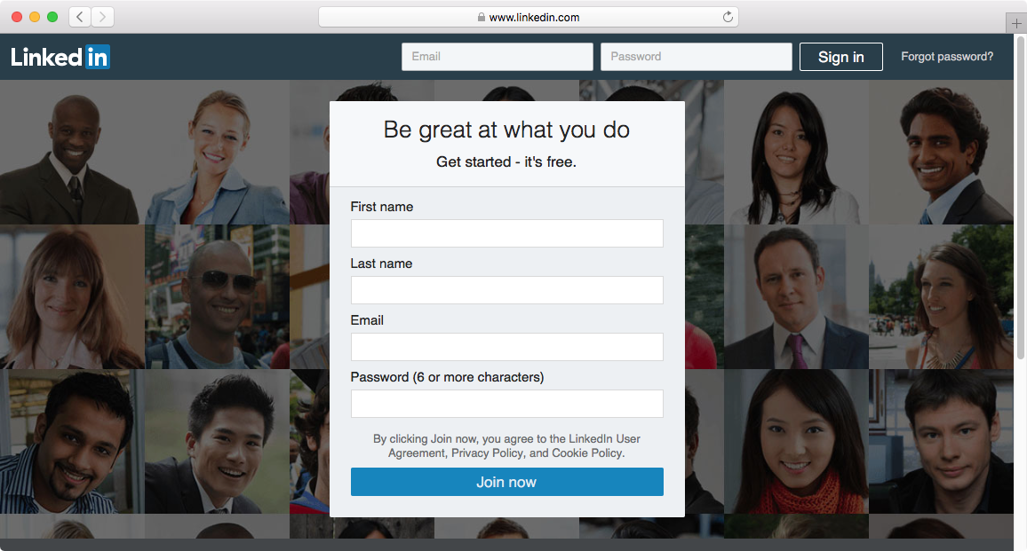
Task: Focus the header Password field
Action: (697, 57)
